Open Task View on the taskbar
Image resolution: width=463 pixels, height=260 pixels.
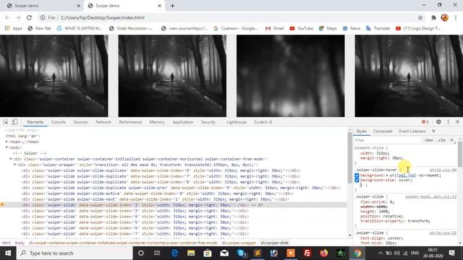[157, 253]
